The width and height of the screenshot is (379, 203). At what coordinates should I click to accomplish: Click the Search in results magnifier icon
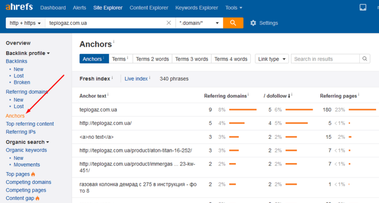click(x=365, y=59)
